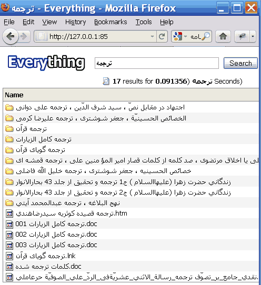Click the Search button
The height and width of the screenshot is (285, 261).
(x=240, y=63)
